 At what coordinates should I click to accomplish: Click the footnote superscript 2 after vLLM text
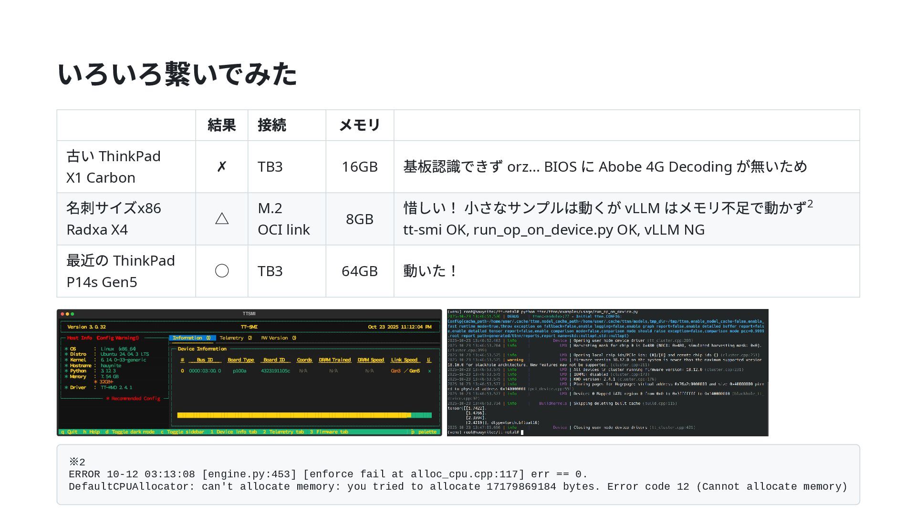click(810, 204)
